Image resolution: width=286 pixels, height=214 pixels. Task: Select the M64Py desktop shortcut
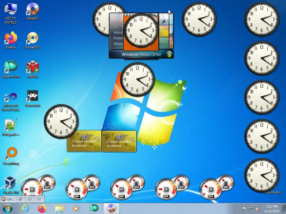[32, 69]
